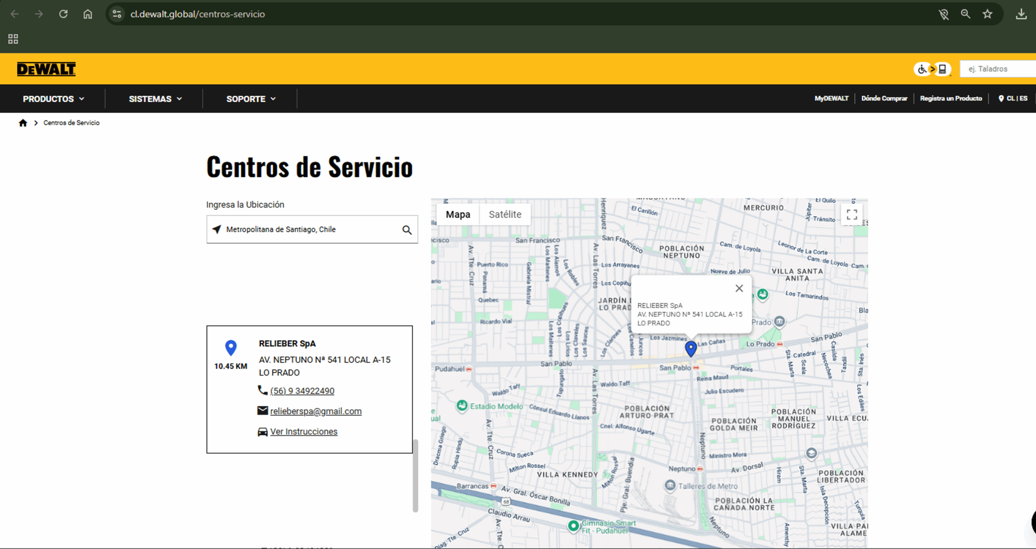Reload the browser page

point(63,14)
